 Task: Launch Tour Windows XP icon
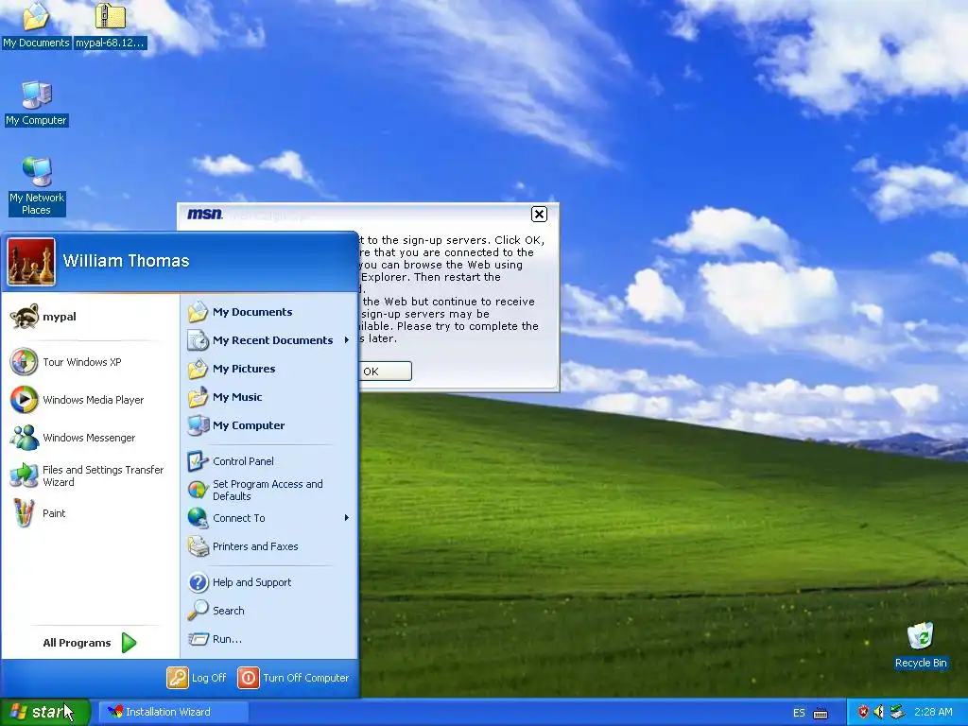(24, 362)
